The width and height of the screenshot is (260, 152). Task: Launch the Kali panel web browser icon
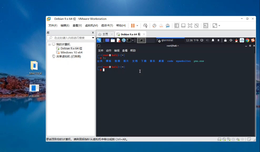(124, 40)
